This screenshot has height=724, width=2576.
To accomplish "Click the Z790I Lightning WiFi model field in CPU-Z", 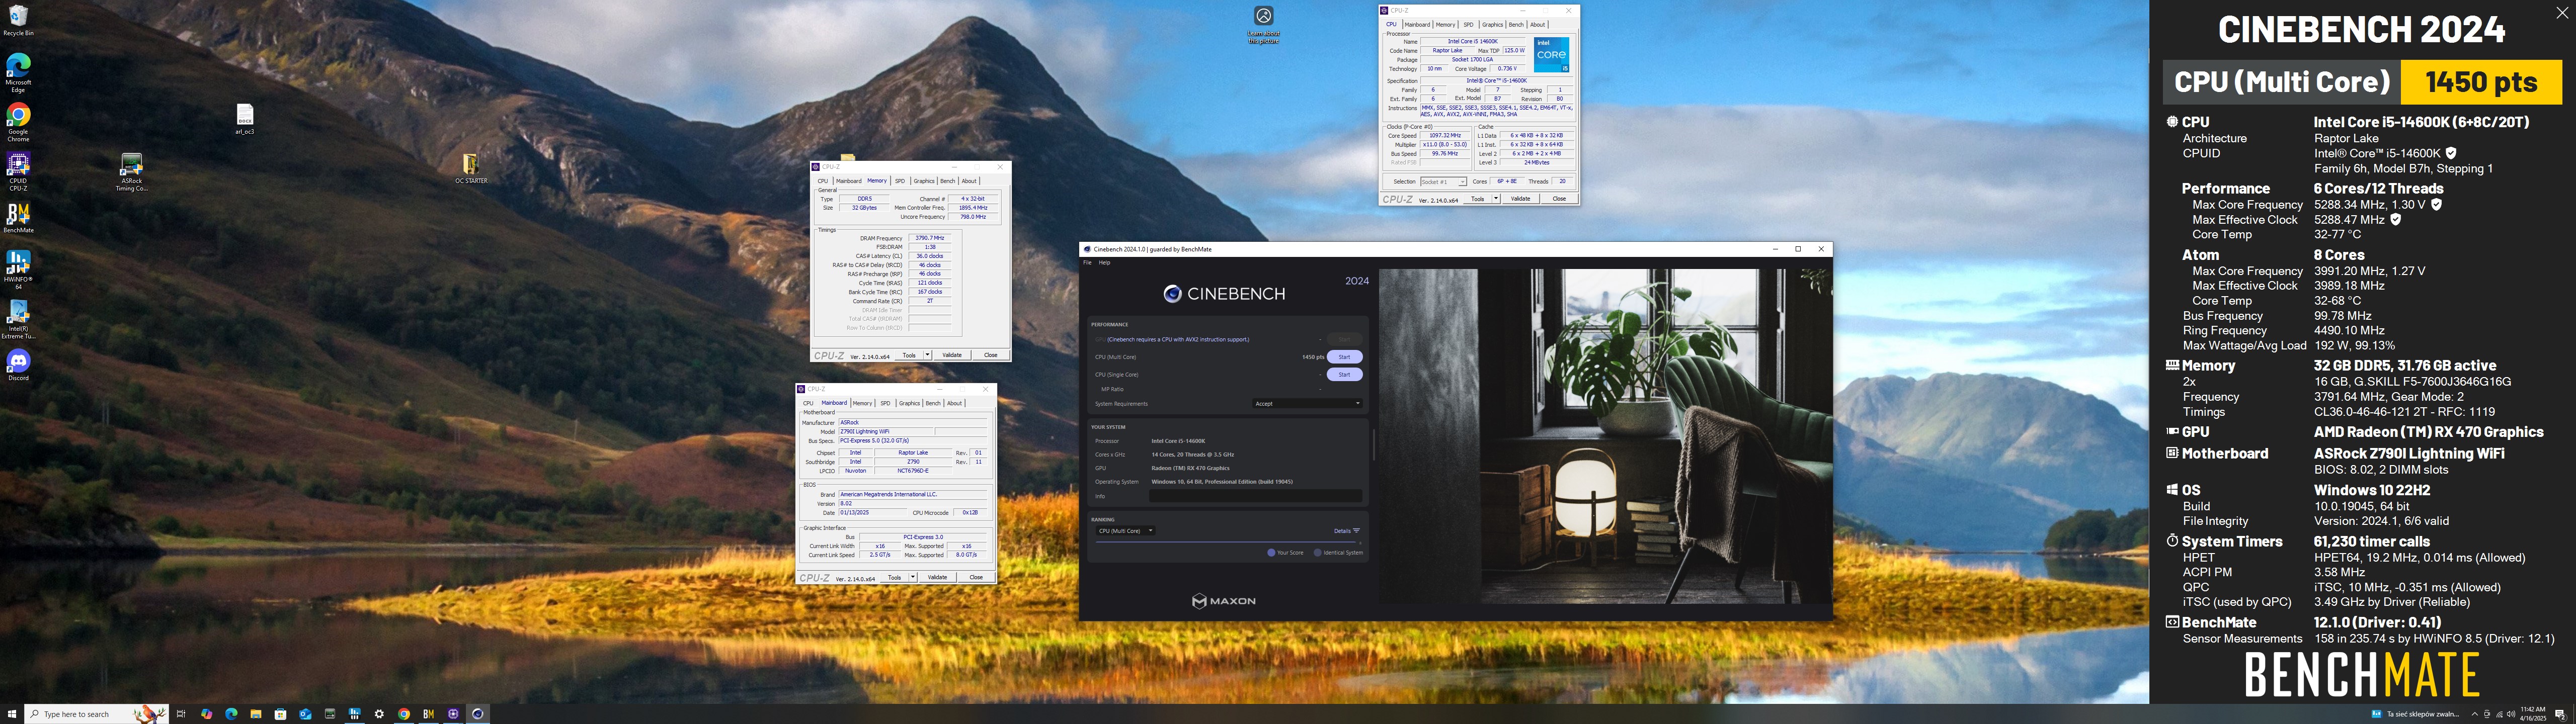I will tap(887, 432).
